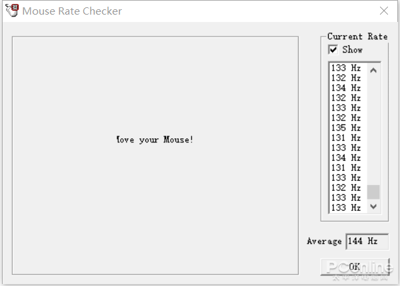The image size is (400, 286).
Task: Uncheck the Show checkbox under Current Rate
Action: (x=333, y=50)
